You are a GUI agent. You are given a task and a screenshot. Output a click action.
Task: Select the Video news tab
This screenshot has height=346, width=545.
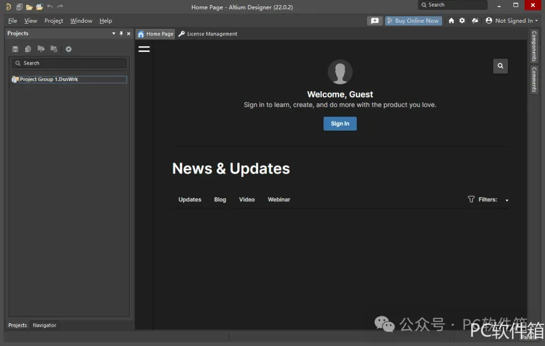coord(247,199)
